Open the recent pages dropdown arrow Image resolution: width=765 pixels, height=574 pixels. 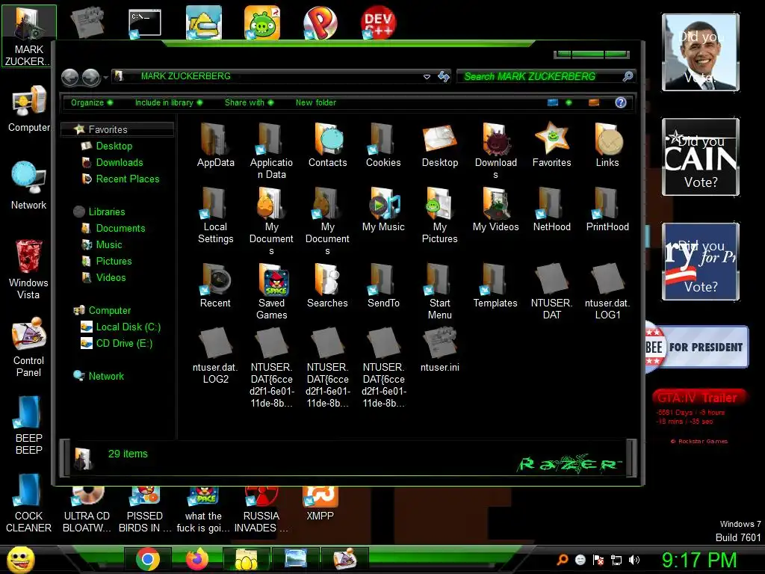(105, 77)
